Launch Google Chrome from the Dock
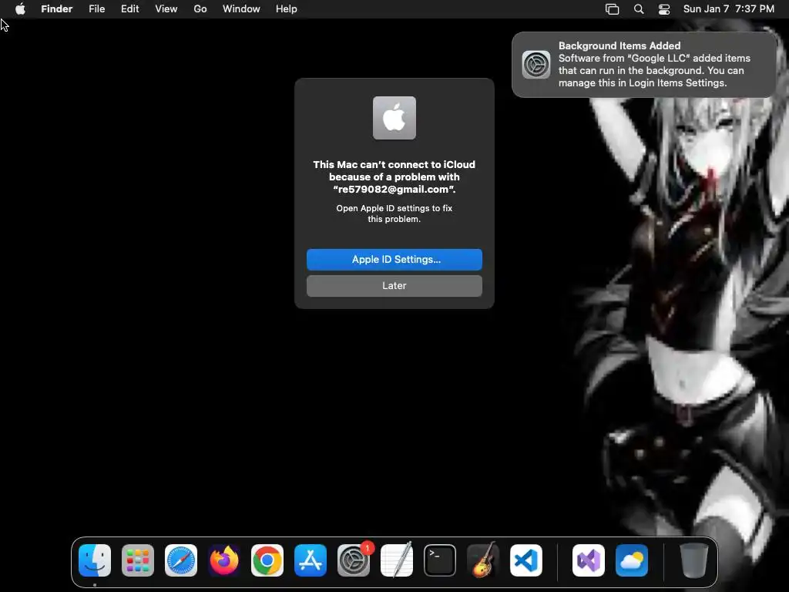The image size is (789, 592). tap(267, 560)
